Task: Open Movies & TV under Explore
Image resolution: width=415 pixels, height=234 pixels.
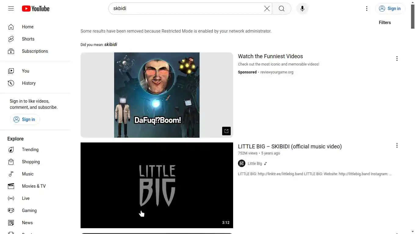Action: tap(35, 186)
